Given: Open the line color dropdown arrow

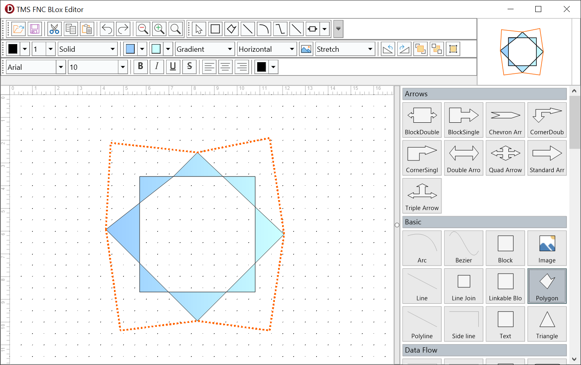Looking at the screenshot, I should (x=25, y=49).
